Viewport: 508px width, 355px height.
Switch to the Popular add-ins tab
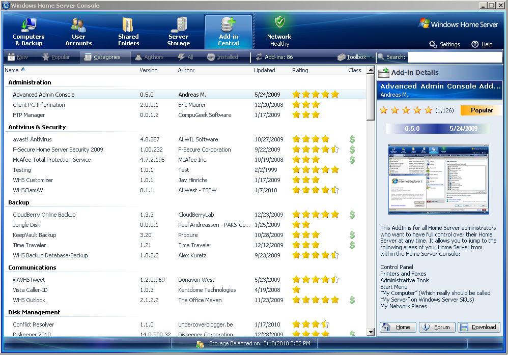55,57
